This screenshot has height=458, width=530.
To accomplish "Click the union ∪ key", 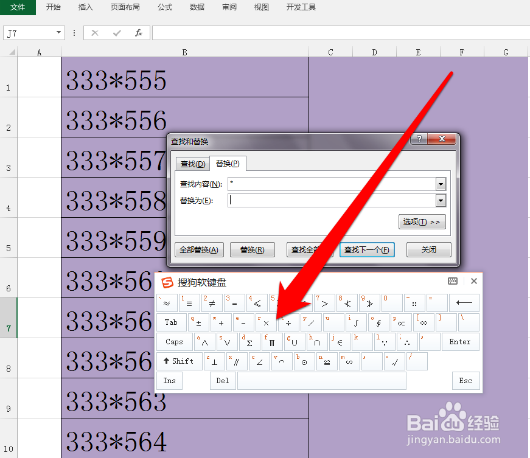I will coord(295,341).
